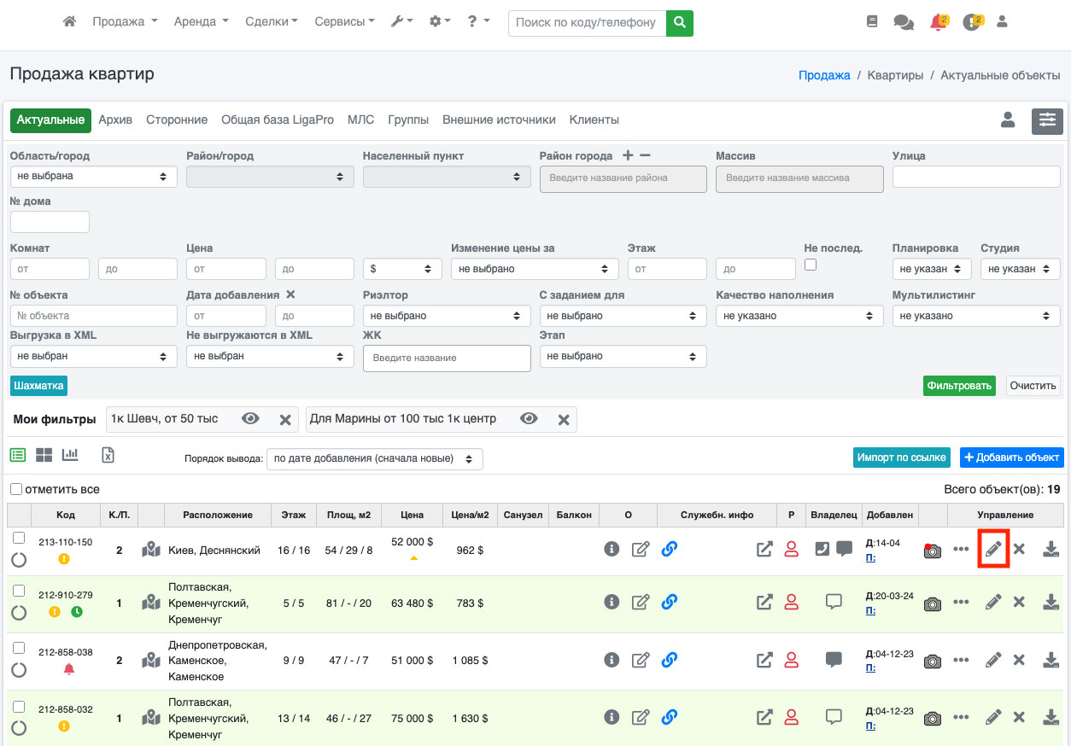Image resolution: width=1071 pixels, height=746 pixels.
Task: Download object 212-858-038 using download icon
Action: click(x=1051, y=660)
